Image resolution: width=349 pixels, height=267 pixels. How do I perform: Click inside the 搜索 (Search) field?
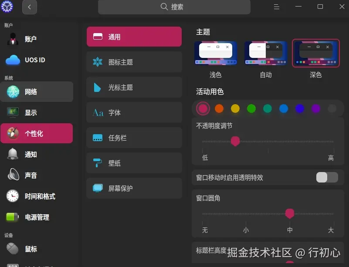[x=174, y=7]
